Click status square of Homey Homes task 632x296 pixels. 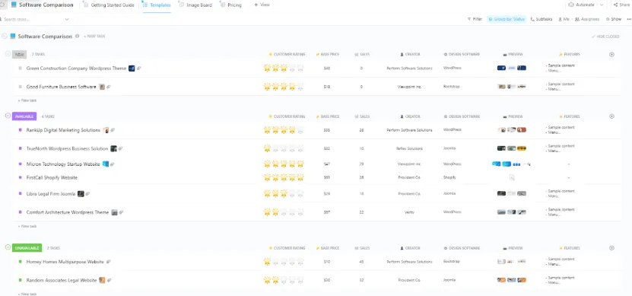[20, 261]
